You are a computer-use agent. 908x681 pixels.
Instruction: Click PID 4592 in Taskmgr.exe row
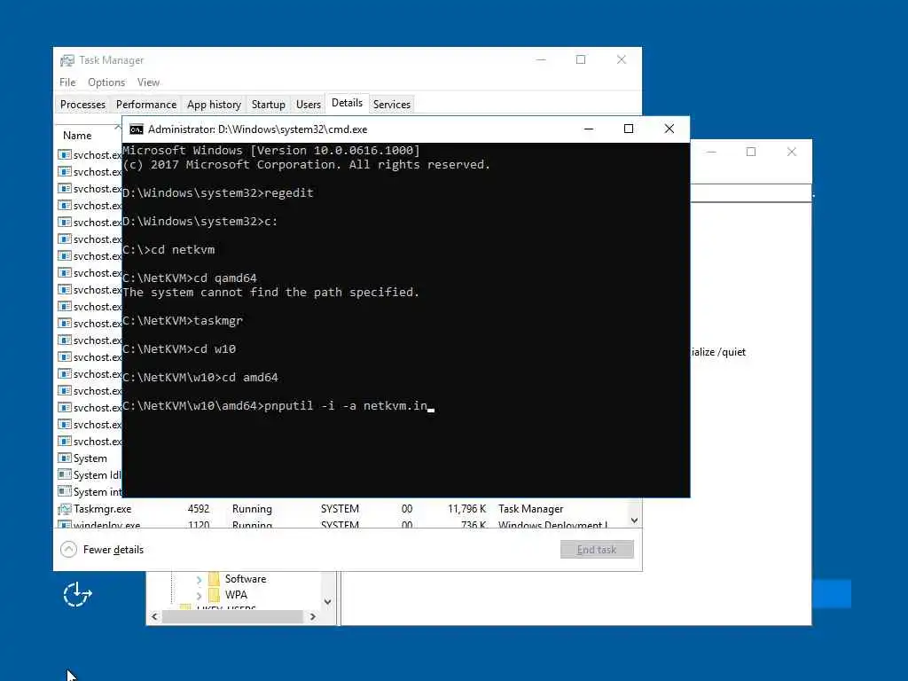click(x=199, y=509)
